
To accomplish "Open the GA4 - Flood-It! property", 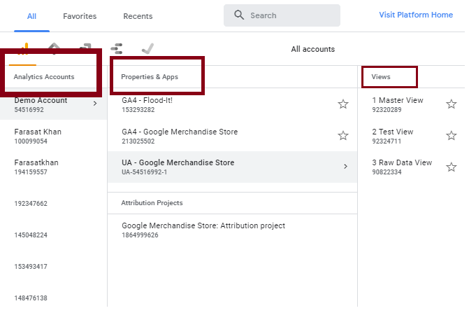I will pyautogui.click(x=232, y=104).
